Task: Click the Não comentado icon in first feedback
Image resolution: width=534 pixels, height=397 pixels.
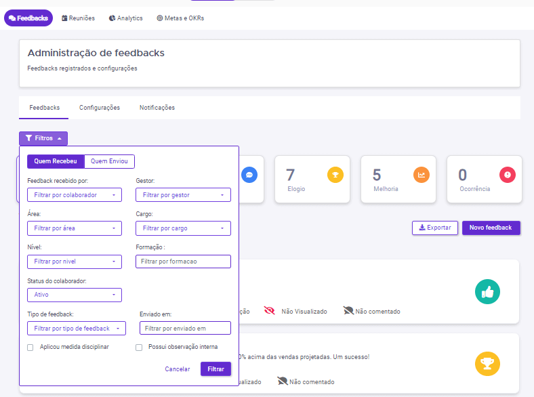Action: (348, 311)
